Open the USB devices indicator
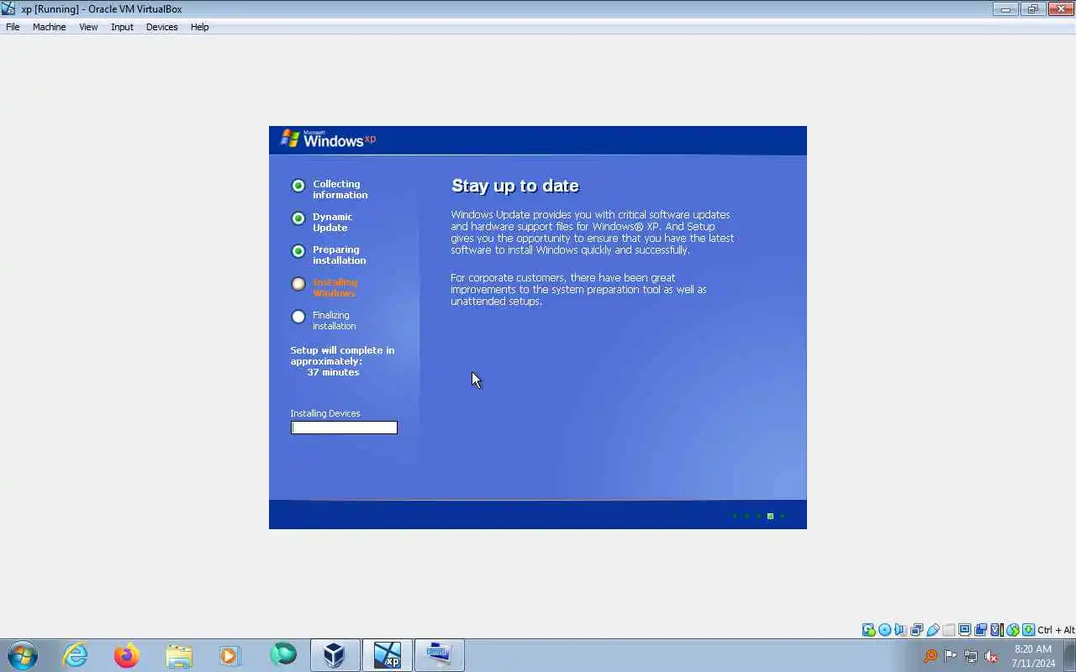1076x672 pixels. coord(932,630)
